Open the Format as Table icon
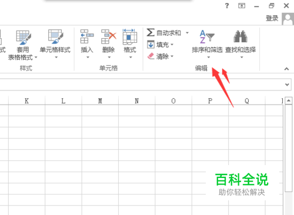294x215 pixels. pos(23,37)
